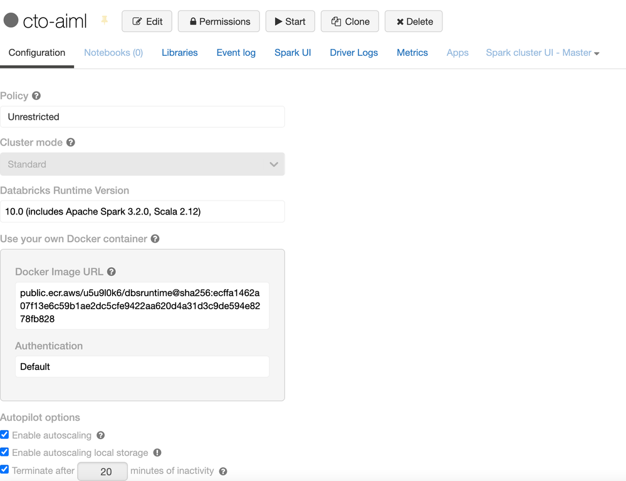Viewport: 626px width, 481px height.
Task: Uncheck Enable autoscaling checkbox
Action: tap(5, 435)
